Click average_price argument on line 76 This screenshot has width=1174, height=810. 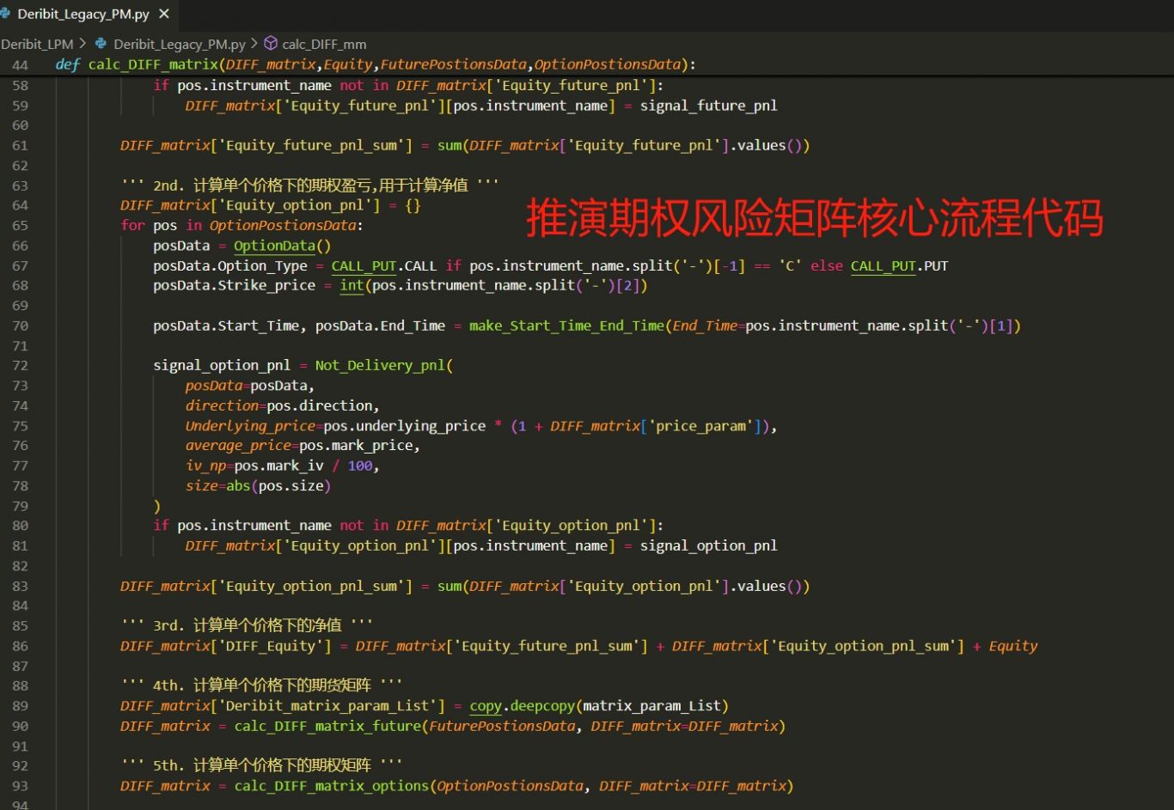pyautogui.click(x=238, y=446)
